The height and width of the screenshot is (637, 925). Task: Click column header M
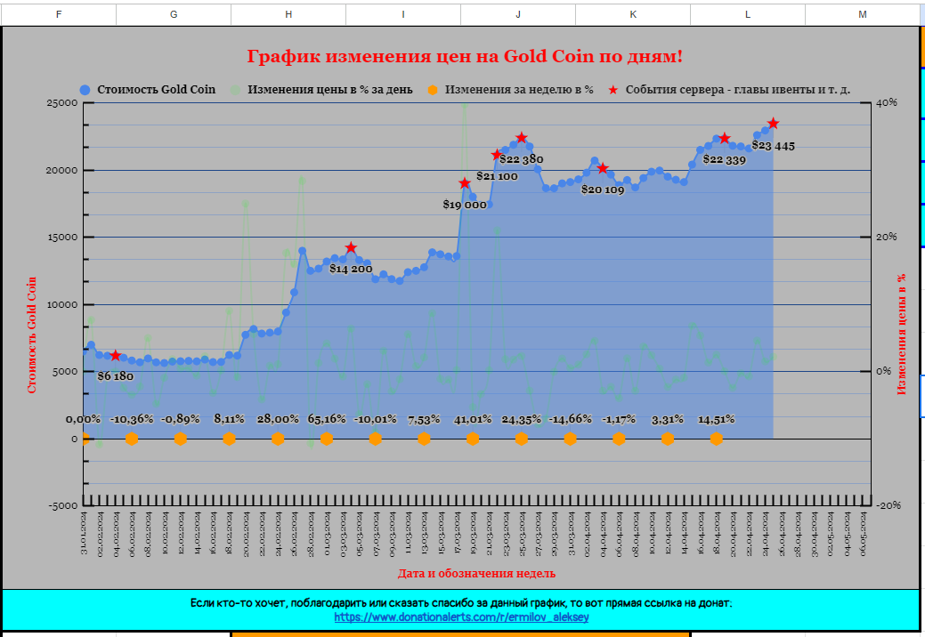[x=862, y=14]
